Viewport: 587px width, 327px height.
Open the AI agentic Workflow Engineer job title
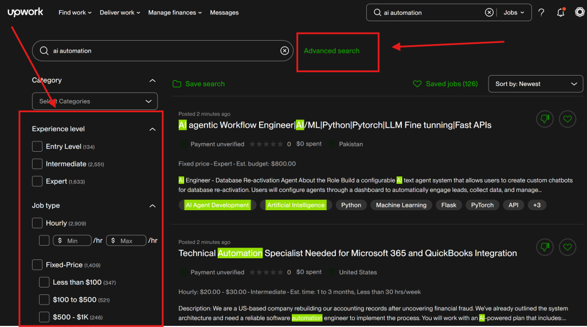[x=335, y=125]
